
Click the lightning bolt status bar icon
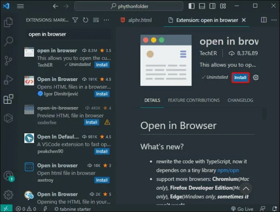pyautogui.click(x=45, y=209)
